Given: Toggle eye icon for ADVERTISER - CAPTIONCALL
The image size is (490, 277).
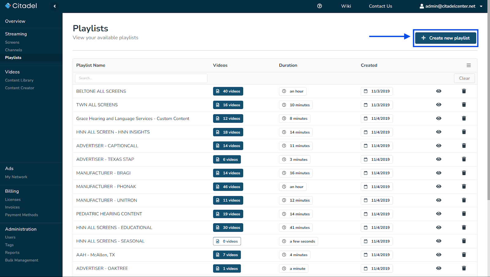Looking at the screenshot, I should (439, 146).
